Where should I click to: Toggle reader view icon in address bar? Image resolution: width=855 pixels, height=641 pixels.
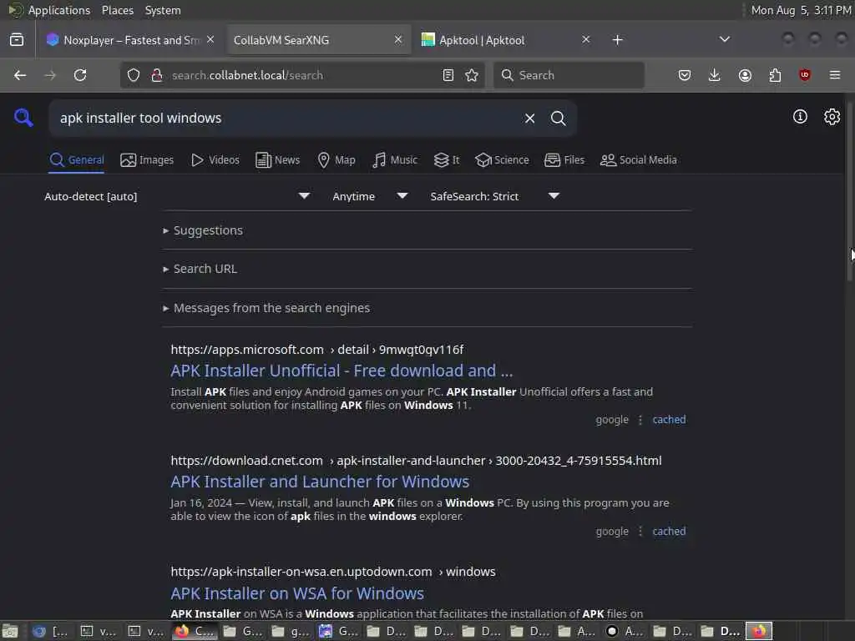coord(448,75)
